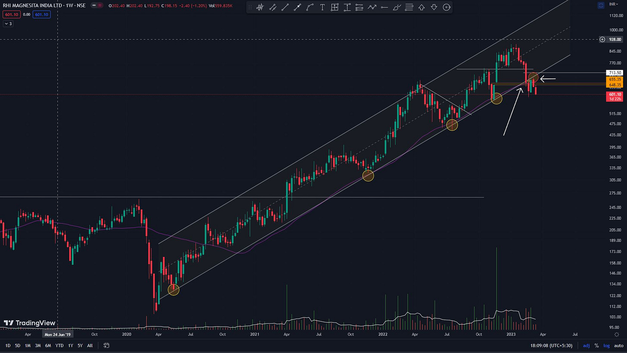Screen dimensions: 627x353
Task: Click the market status indicator next to NSE
Action: tap(97, 6)
